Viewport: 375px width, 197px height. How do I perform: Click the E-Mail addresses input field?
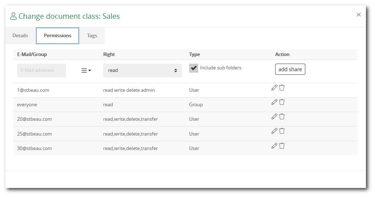pyautogui.click(x=41, y=70)
